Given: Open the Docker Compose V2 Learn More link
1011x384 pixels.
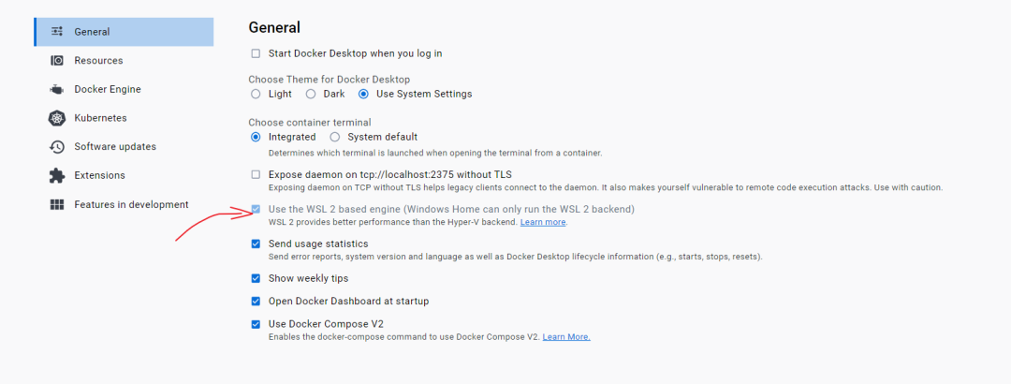Looking at the screenshot, I should 566,336.
